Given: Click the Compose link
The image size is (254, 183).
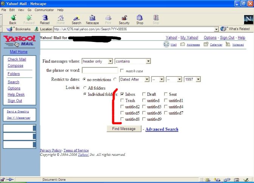Looking at the screenshot, I should coord(15,65).
